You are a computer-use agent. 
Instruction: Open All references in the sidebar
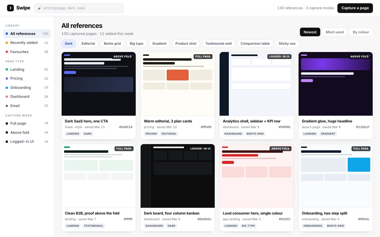[x=27, y=34]
